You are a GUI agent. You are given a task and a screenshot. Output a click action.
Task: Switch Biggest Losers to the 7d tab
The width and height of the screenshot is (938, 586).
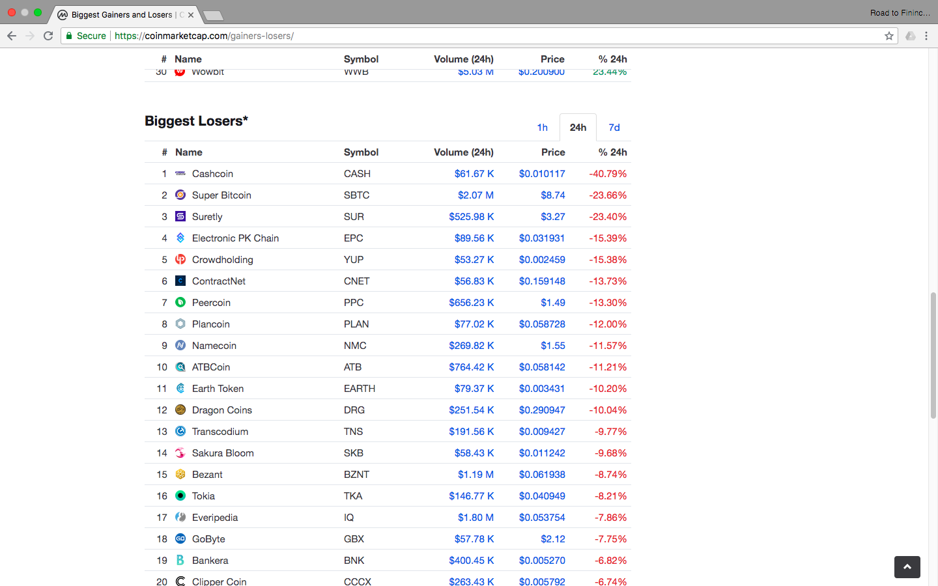(x=614, y=128)
